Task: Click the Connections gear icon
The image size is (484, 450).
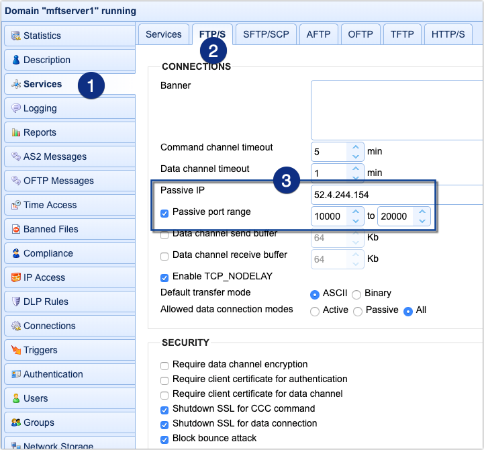Action: pos(16,326)
